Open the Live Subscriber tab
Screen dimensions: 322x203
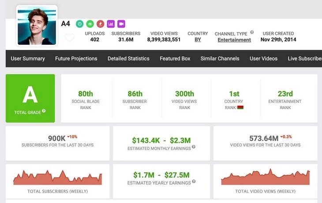305,59
